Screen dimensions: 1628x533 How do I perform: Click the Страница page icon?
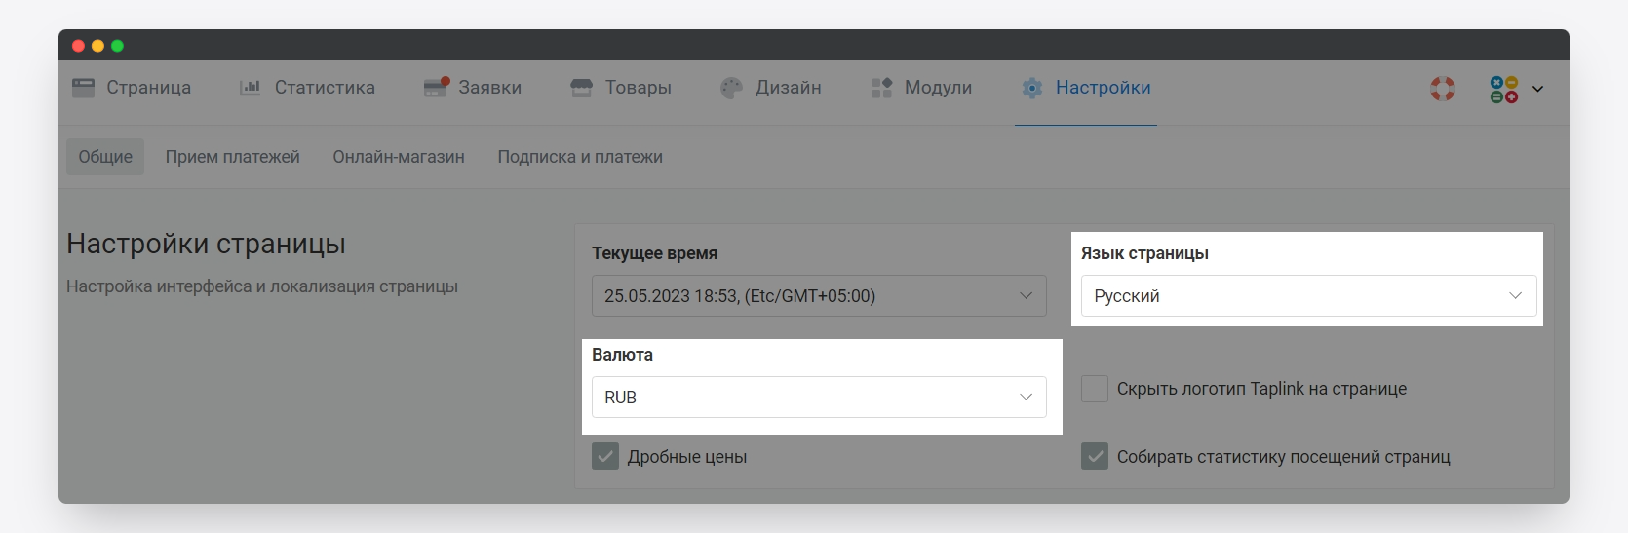[x=84, y=88]
